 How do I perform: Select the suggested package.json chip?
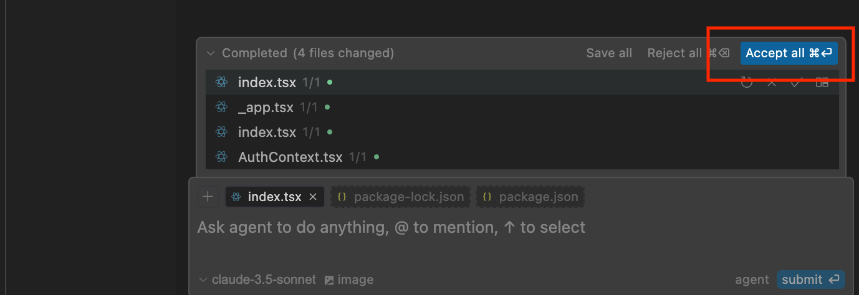[531, 197]
